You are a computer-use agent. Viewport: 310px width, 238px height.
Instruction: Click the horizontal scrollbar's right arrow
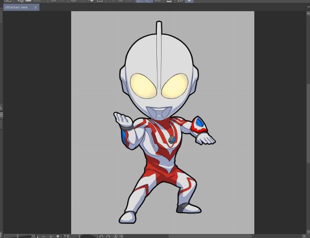(304, 236)
